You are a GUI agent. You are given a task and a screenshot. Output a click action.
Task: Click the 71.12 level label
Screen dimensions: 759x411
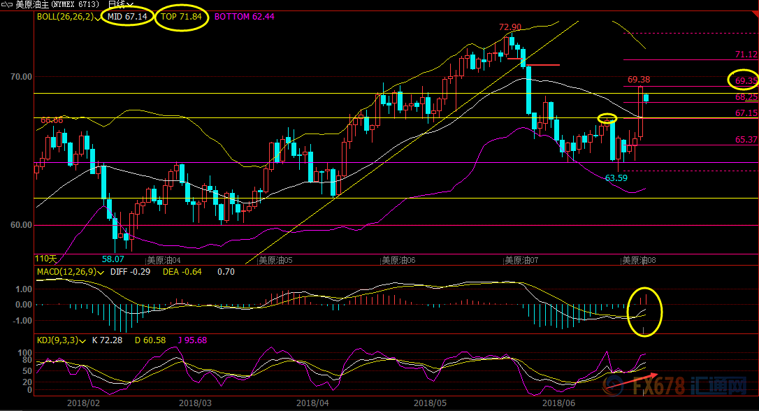(x=746, y=55)
